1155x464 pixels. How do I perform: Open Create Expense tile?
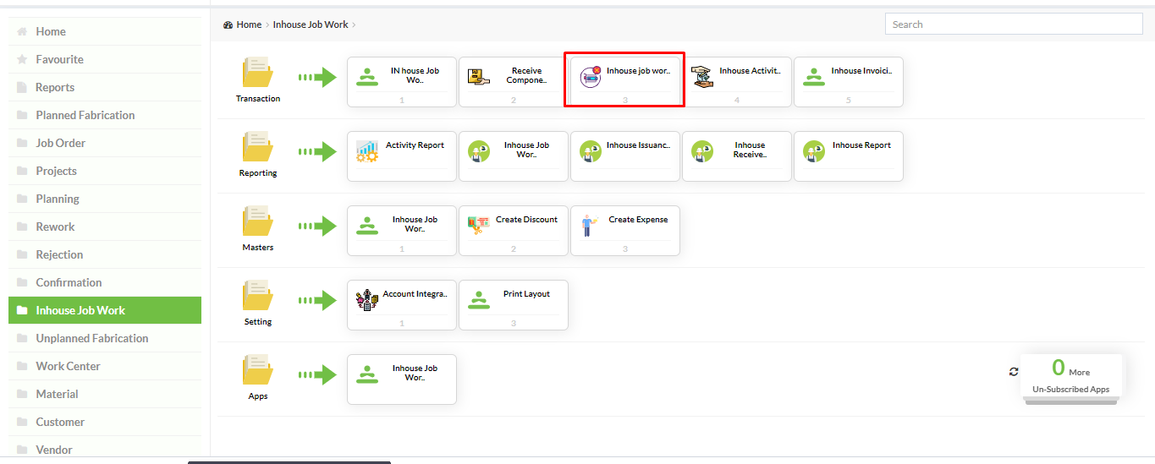point(625,231)
